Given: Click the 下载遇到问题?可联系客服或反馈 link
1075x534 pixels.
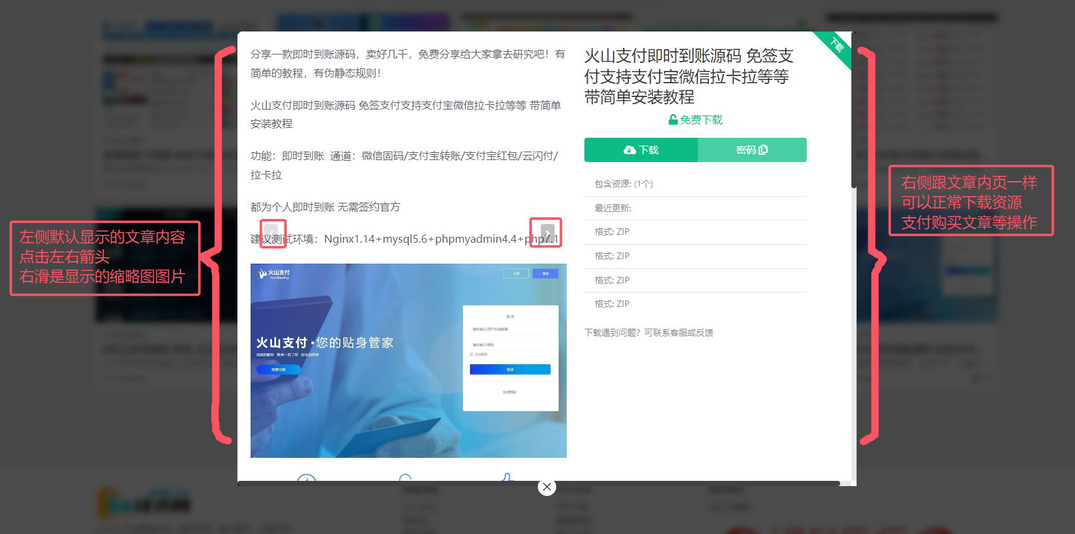Looking at the screenshot, I should [649, 333].
